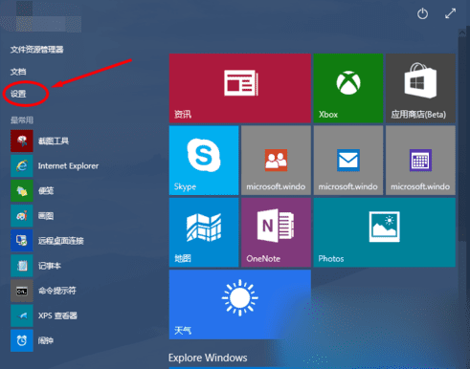Viewport: 470px width, 369px height.
Task: Click the 最常用 most used heading
Action: pos(22,120)
